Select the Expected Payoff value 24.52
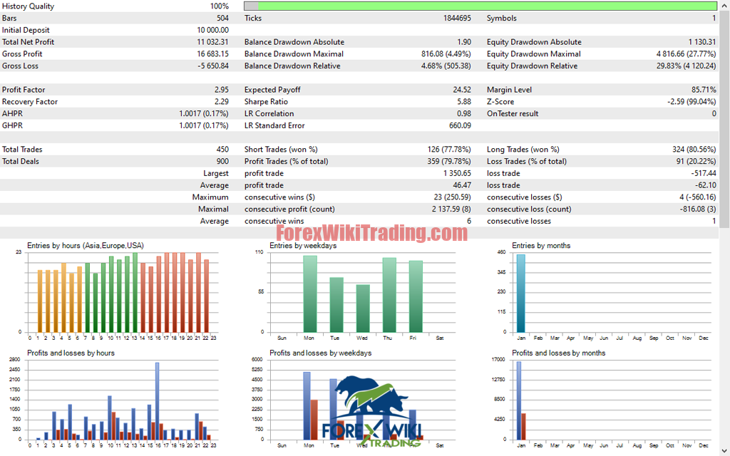The width and height of the screenshot is (730, 456). pos(462,90)
